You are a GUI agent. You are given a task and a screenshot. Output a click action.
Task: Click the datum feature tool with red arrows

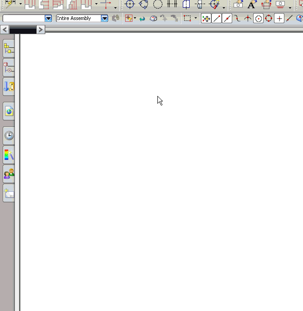(x=266, y=4)
